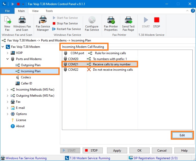The width and height of the screenshot is (196, 161).
Task: Click the Options gear icon
Action: point(13,114)
